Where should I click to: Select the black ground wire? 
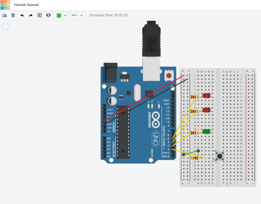tap(146, 101)
